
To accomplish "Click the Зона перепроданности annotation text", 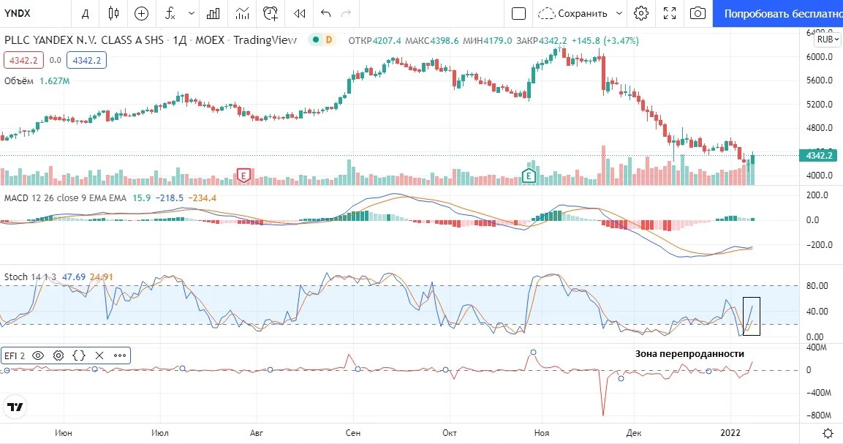I will pyautogui.click(x=689, y=353).
